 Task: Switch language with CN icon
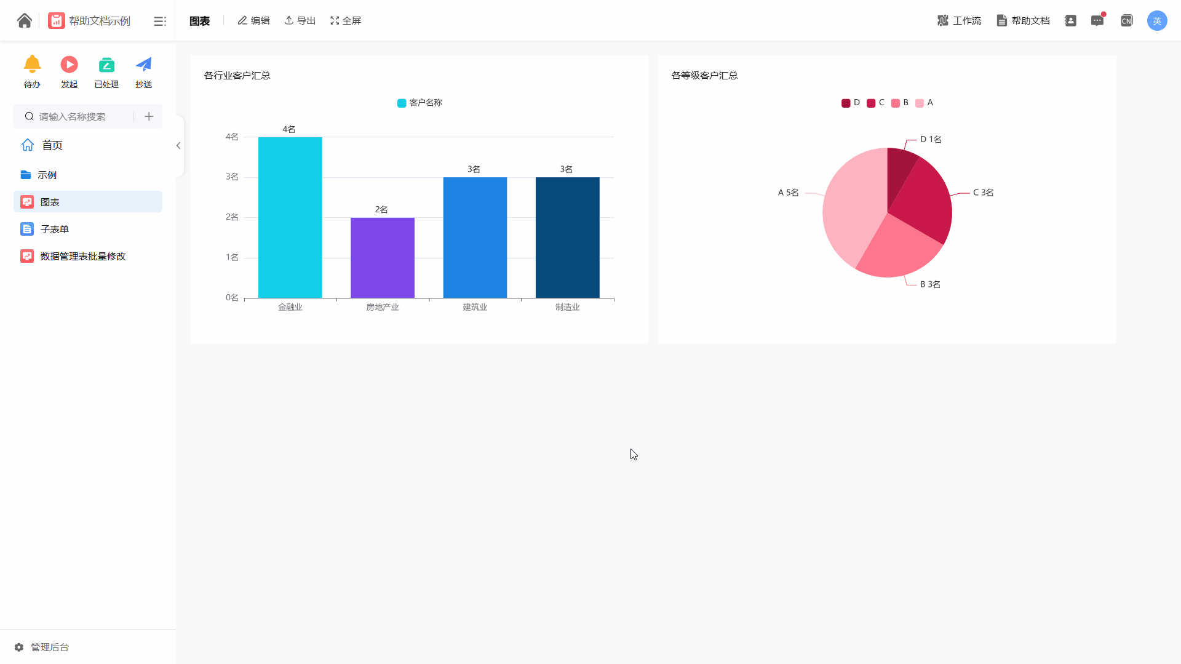(x=1126, y=21)
